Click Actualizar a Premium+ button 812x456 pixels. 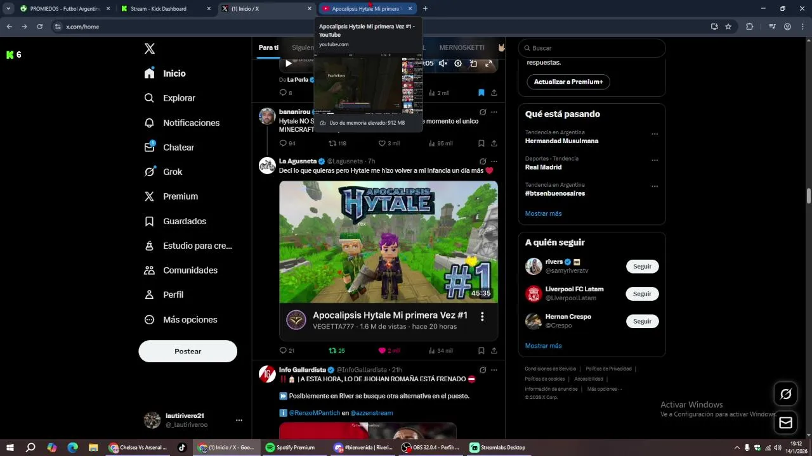coord(568,82)
